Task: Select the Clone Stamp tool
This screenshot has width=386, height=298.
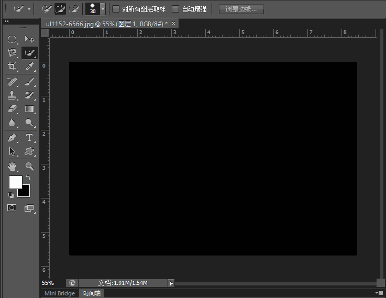Action: tap(12, 95)
